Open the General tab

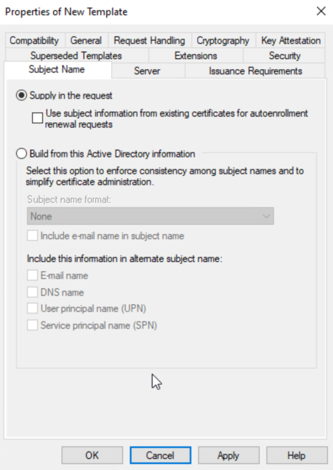point(86,40)
